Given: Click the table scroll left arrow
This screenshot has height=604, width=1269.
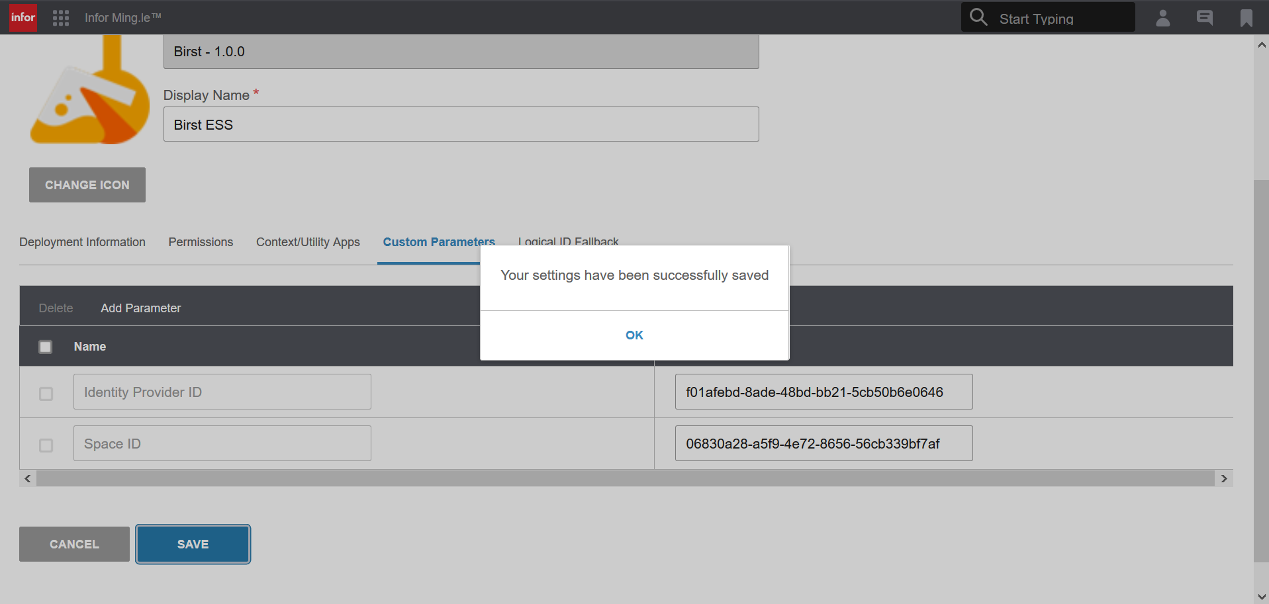Looking at the screenshot, I should coord(27,478).
